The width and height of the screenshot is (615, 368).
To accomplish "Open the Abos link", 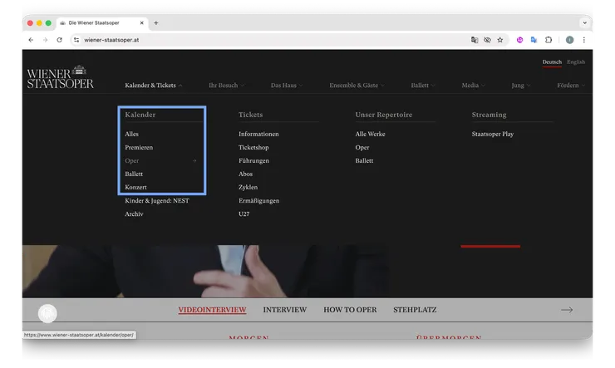I will (x=245, y=174).
